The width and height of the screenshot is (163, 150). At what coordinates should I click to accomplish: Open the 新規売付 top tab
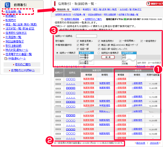tap(87, 9)
